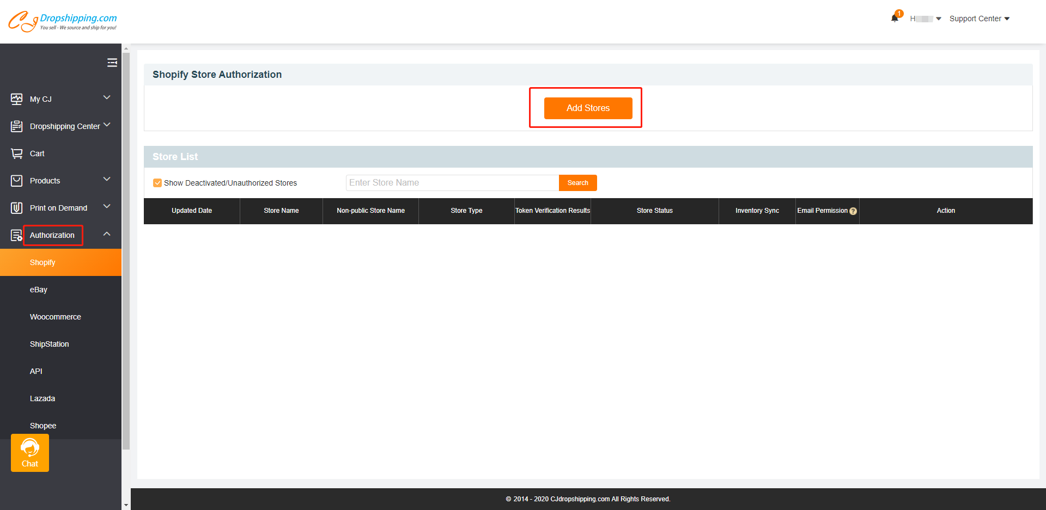Click the Print on Demand icon
The height and width of the screenshot is (510, 1046).
click(x=17, y=208)
